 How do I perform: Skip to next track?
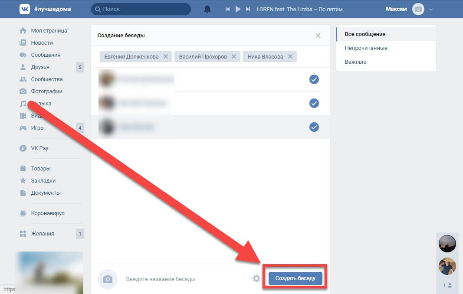tap(248, 9)
